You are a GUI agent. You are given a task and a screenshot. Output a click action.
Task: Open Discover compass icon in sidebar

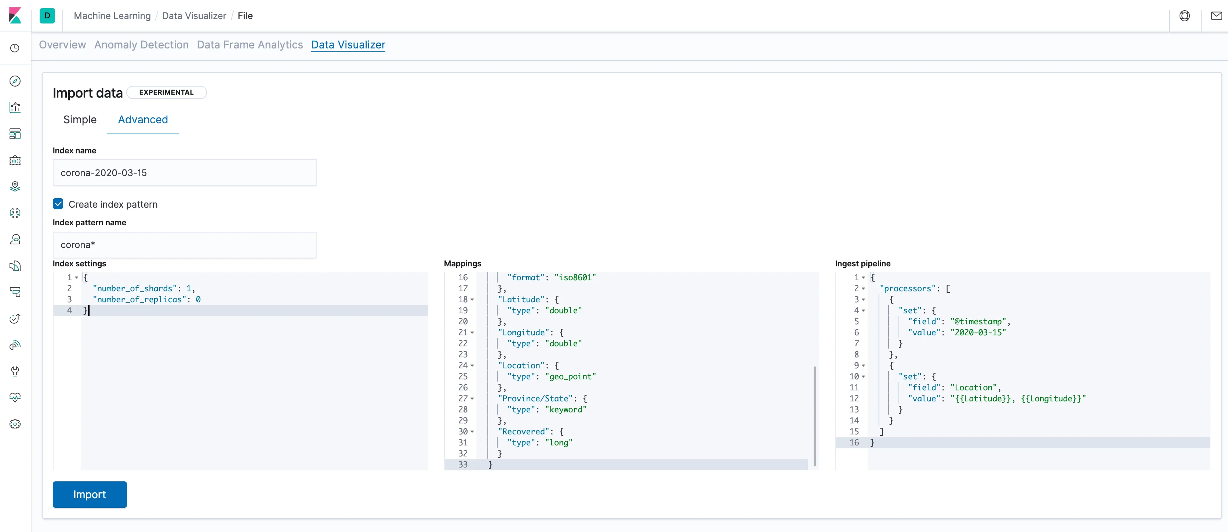pyautogui.click(x=15, y=81)
